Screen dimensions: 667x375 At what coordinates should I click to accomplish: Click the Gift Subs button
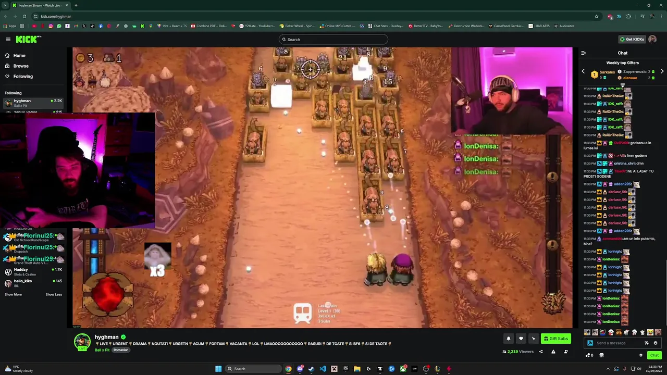[x=556, y=339]
